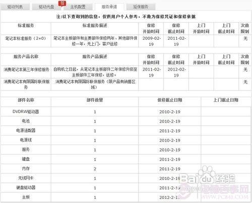Select the 消费笔记本有限国际联保服务 name cell

(x=26, y=85)
